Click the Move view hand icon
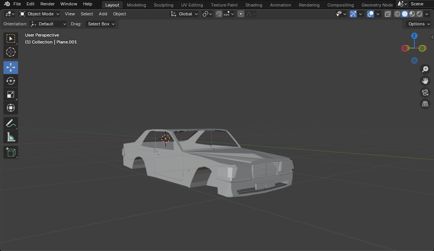The width and height of the screenshot is (434, 251). pos(425,81)
